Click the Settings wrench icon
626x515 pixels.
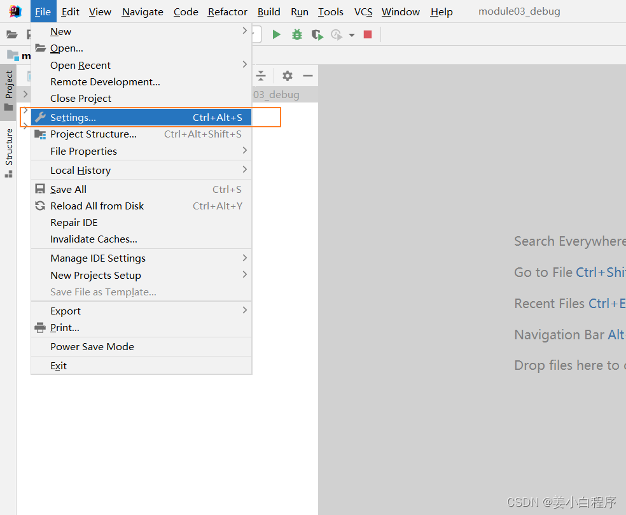tap(40, 117)
